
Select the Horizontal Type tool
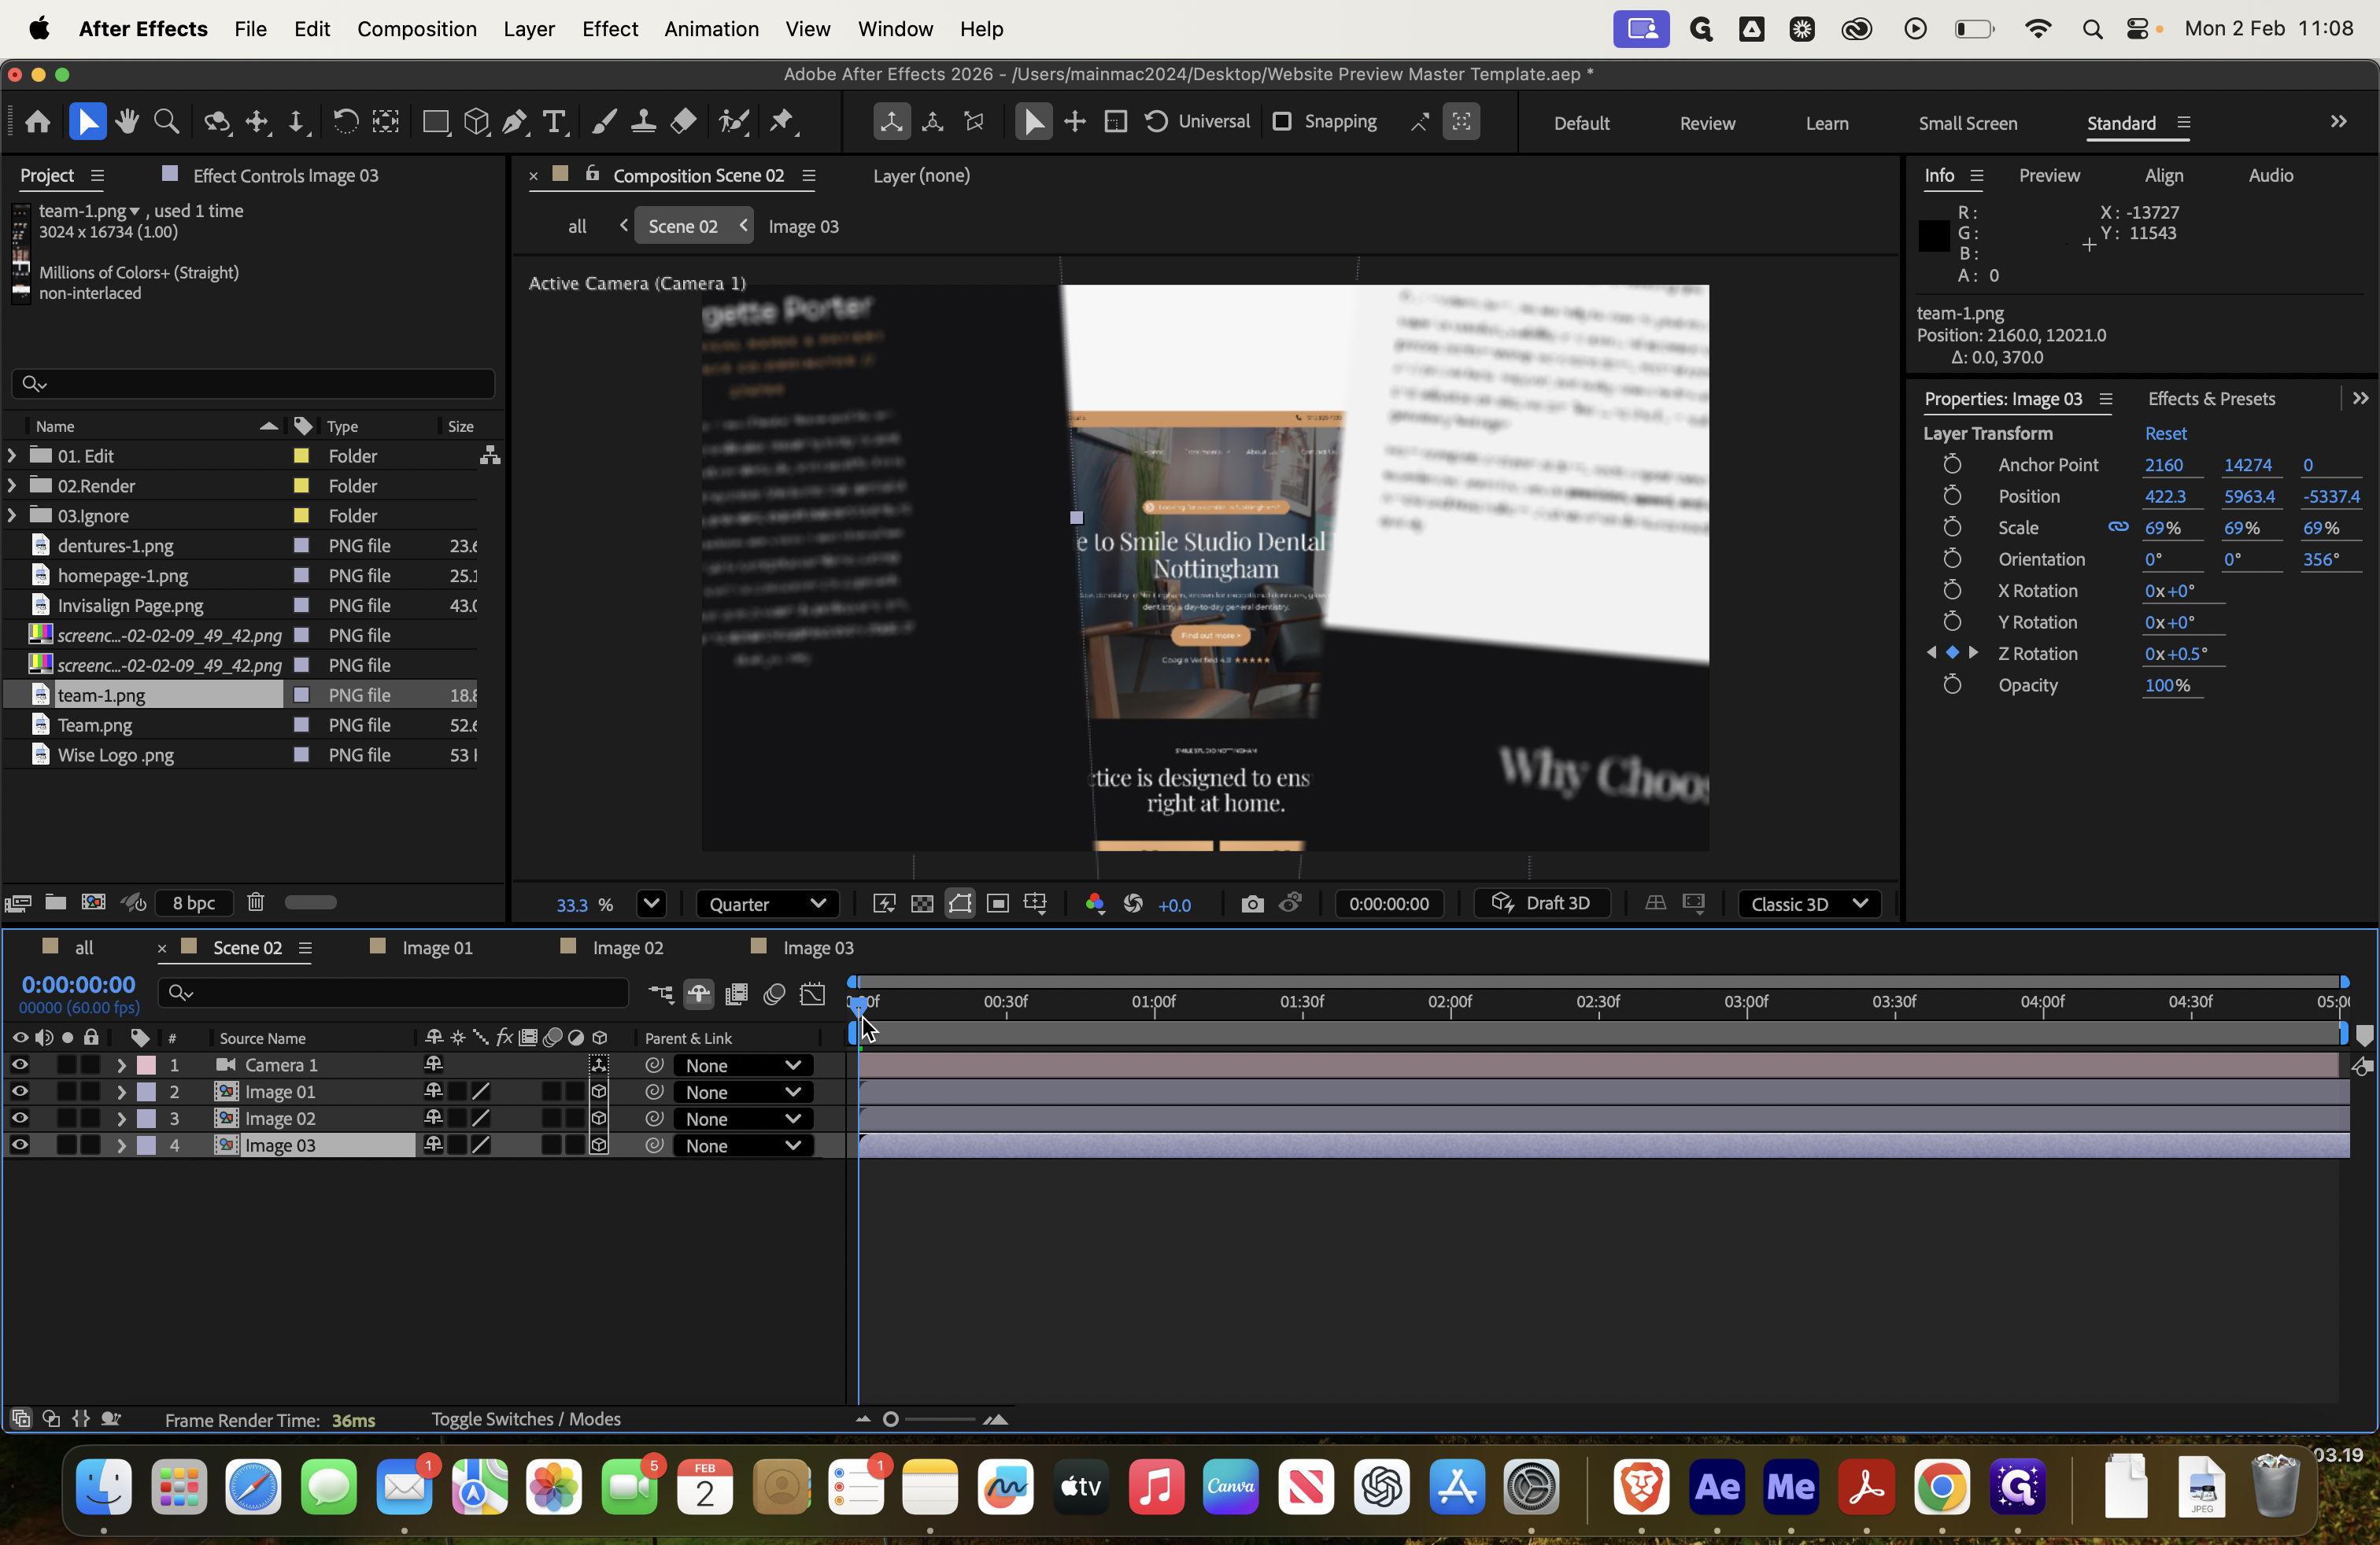pos(554,122)
